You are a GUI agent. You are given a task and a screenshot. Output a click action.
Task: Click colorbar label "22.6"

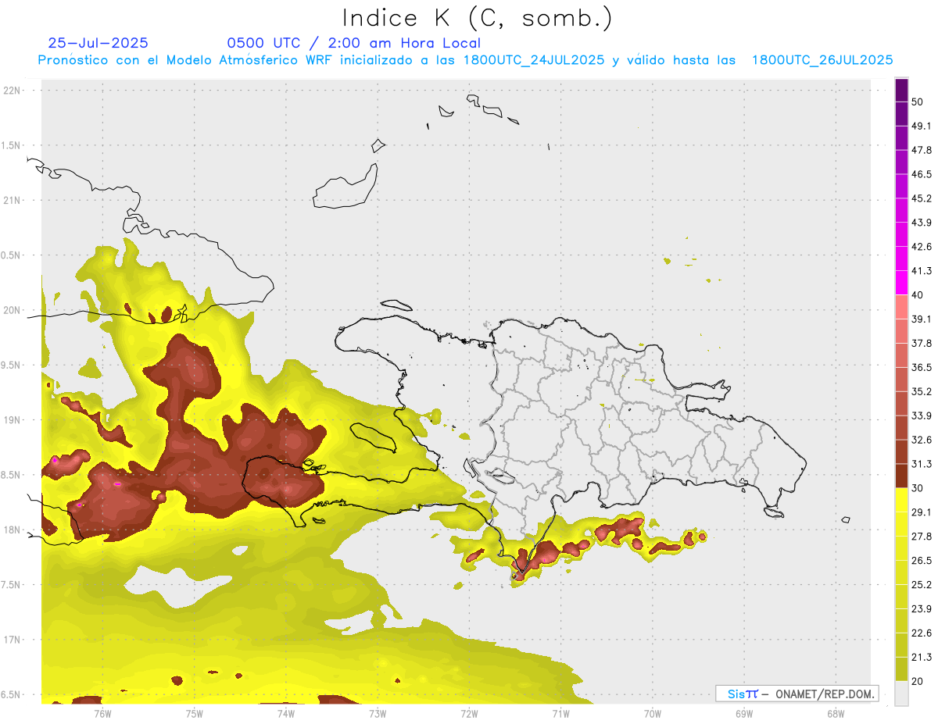tap(922, 633)
